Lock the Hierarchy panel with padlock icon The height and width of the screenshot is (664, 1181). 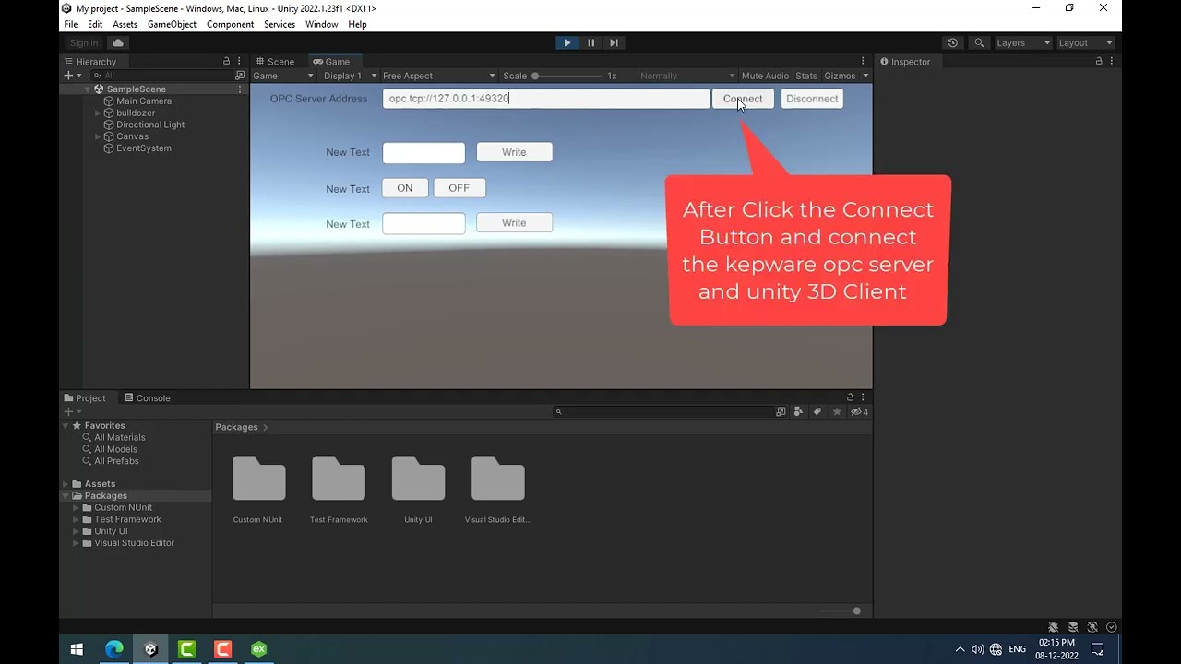[226, 61]
